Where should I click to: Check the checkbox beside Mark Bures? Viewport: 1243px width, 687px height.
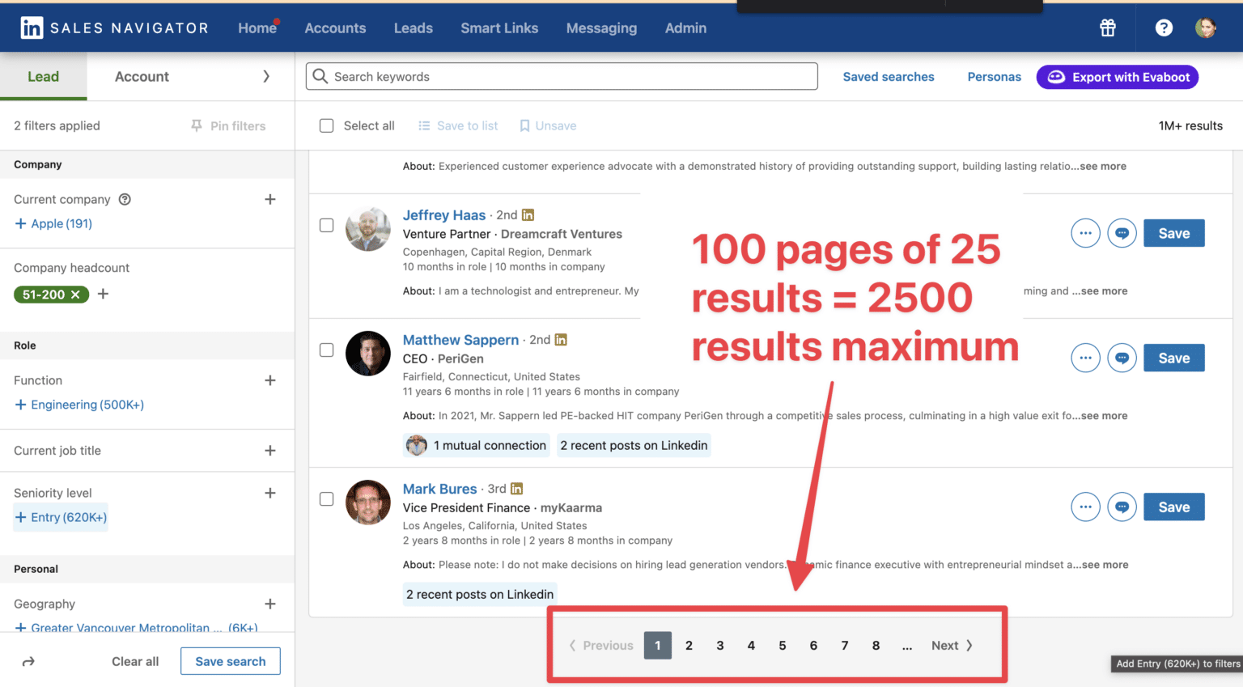326,499
